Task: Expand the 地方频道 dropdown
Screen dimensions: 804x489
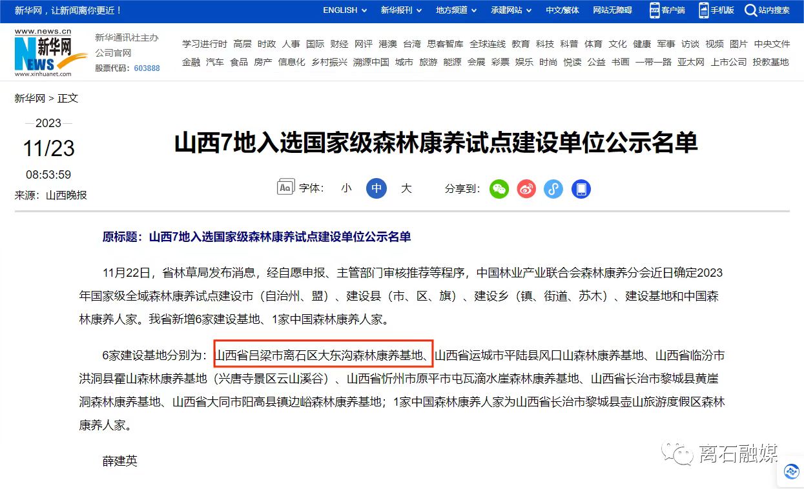Action: 457,10
